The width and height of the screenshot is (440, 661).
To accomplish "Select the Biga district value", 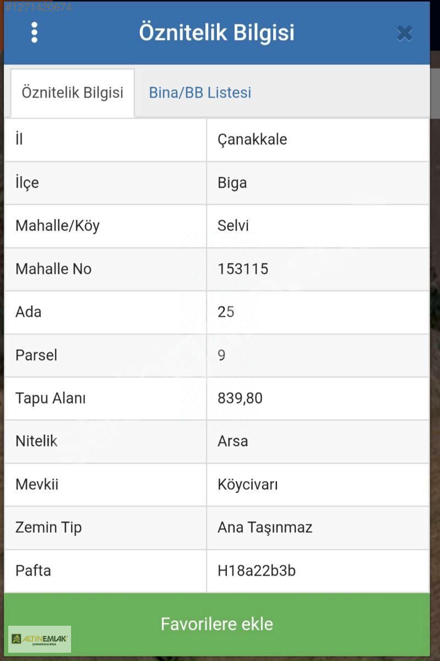I will 232,183.
